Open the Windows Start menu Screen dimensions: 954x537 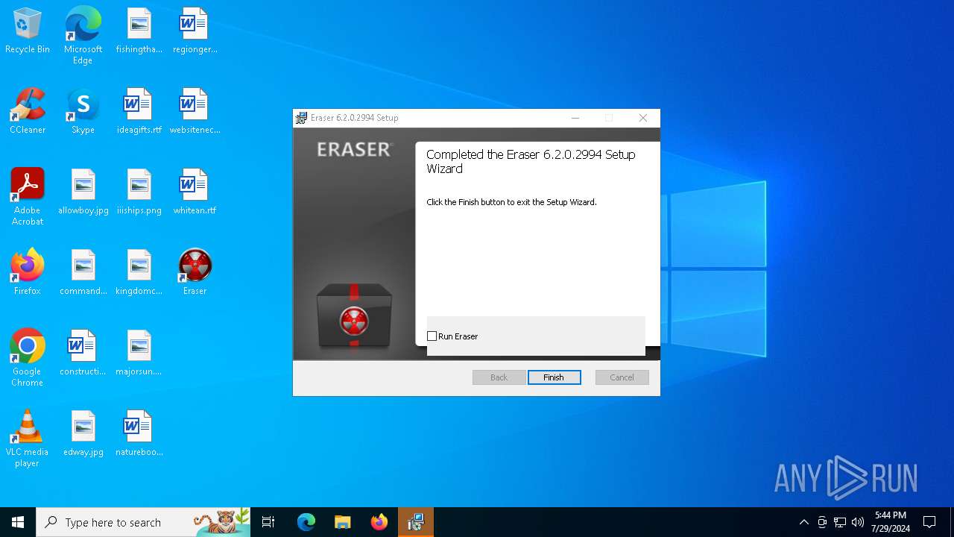(x=18, y=522)
